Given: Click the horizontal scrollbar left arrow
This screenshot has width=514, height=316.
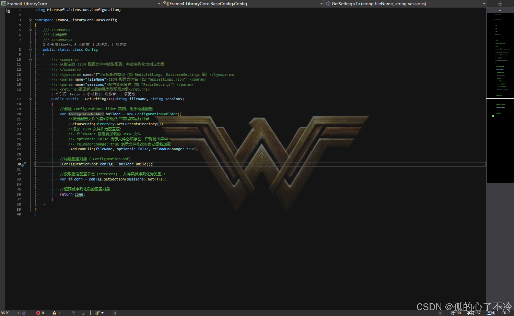Looking at the screenshot, I should click(x=115, y=313).
